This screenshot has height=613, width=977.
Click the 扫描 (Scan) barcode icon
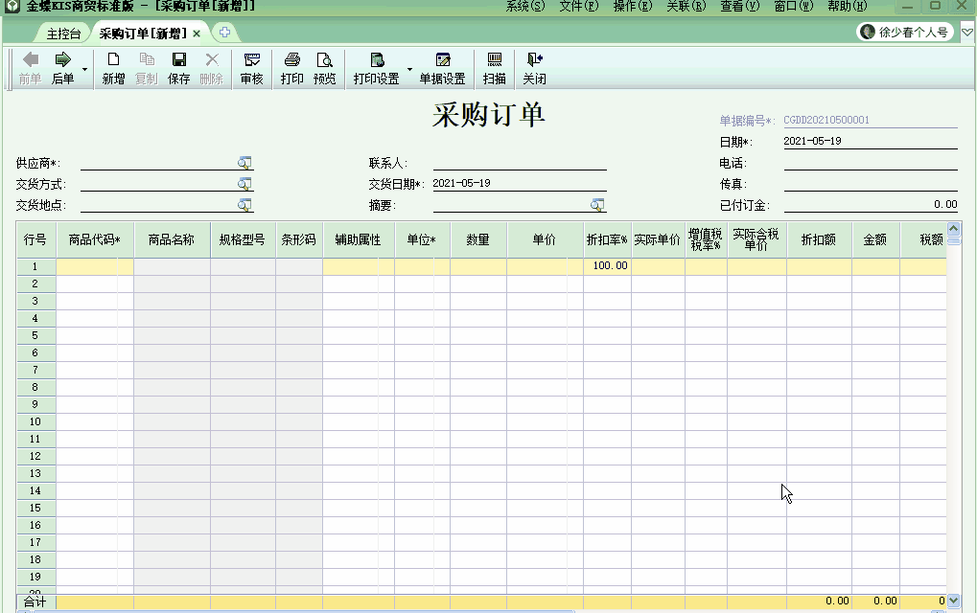tap(495, 68)
